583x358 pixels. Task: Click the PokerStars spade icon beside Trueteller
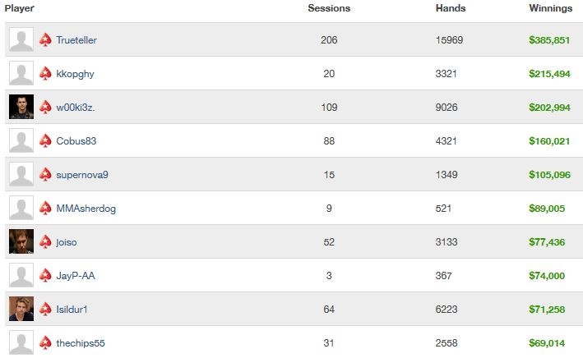pyautogui.click(x=45, y=39)
